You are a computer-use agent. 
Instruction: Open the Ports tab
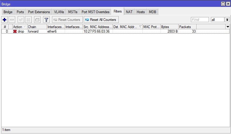click(20, 12)
